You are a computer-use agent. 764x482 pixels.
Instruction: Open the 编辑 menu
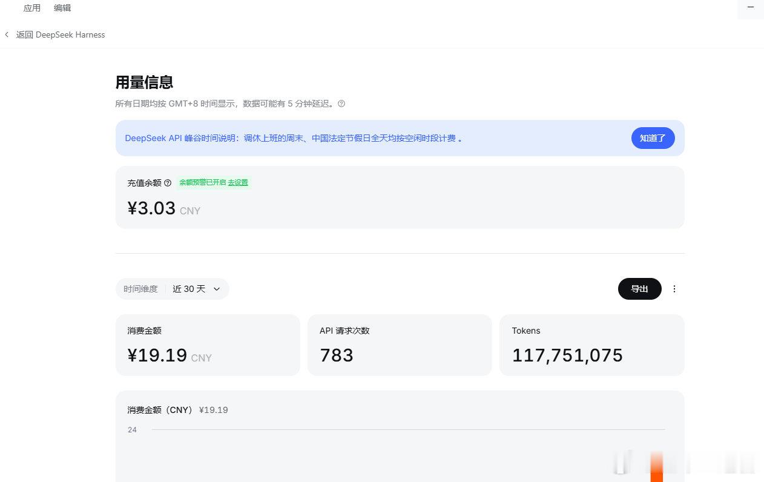pyautogui.click(x=62, y=8)
